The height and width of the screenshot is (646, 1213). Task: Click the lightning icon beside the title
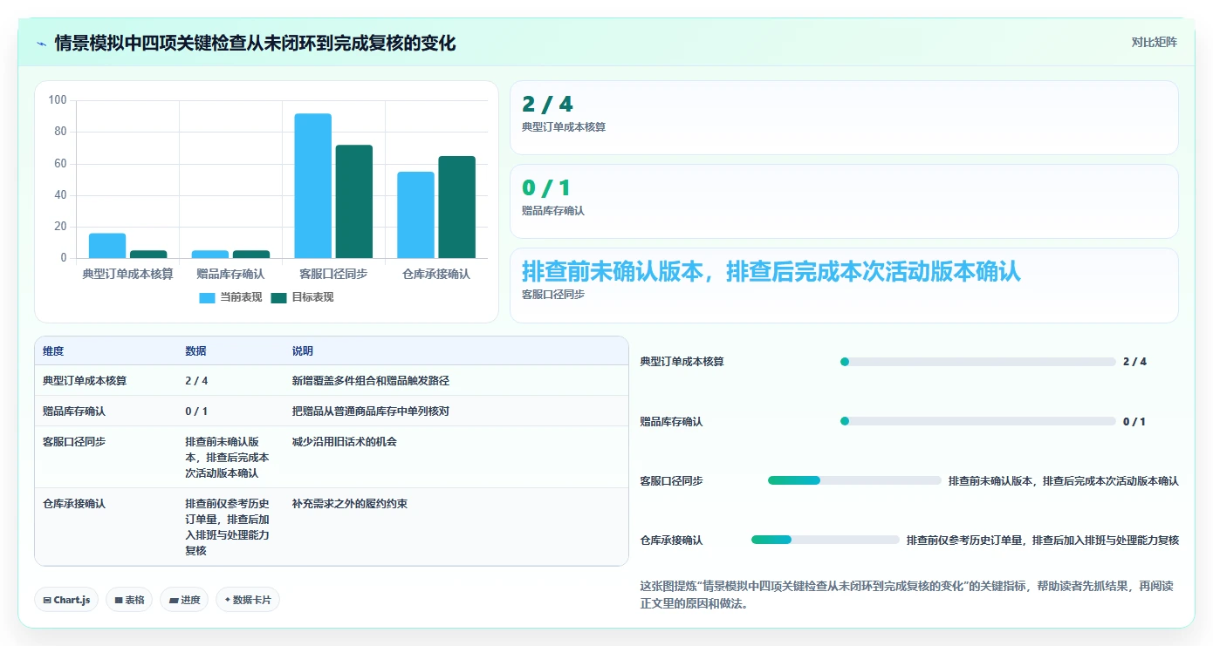(41, 43)
